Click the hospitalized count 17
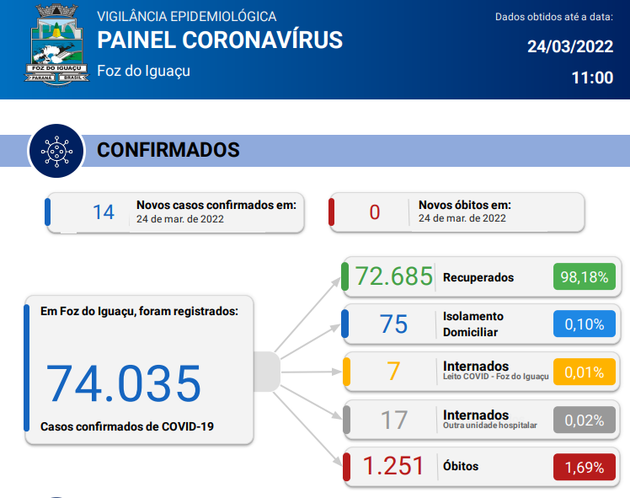 [x=394, y=420]
